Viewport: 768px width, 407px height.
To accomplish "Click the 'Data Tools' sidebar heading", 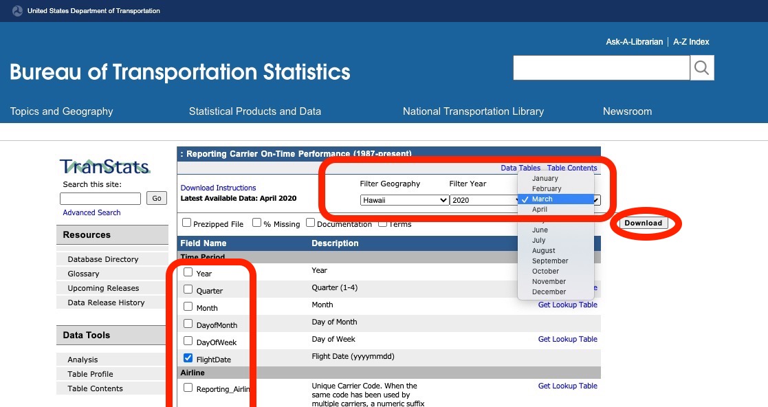I will pyautogui.click(x=86, y=335).
